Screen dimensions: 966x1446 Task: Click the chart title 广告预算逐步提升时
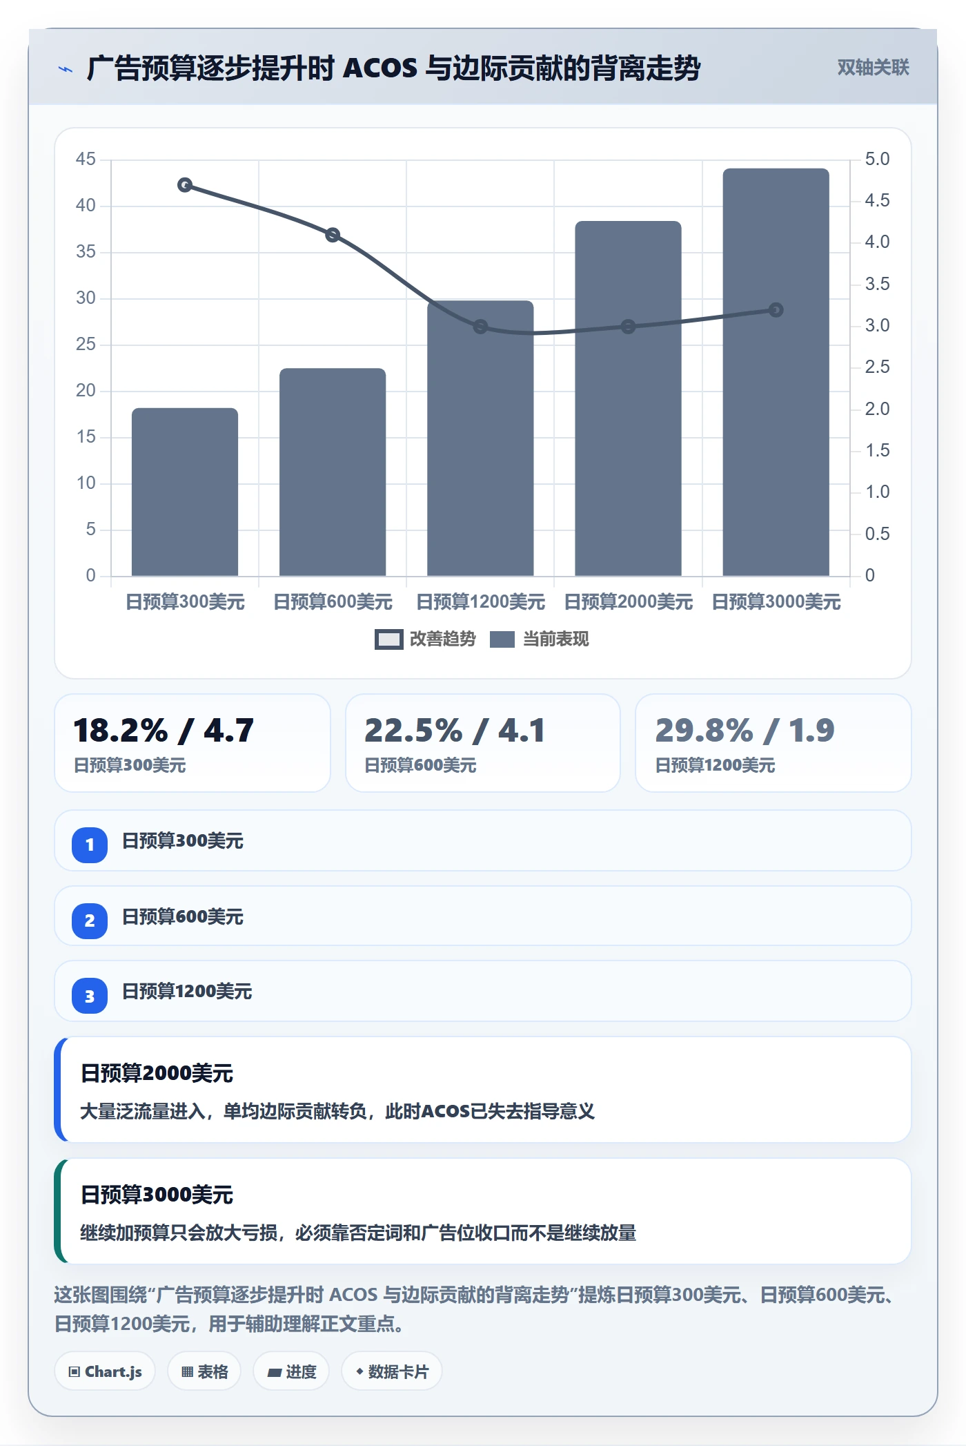click(393, 68)
